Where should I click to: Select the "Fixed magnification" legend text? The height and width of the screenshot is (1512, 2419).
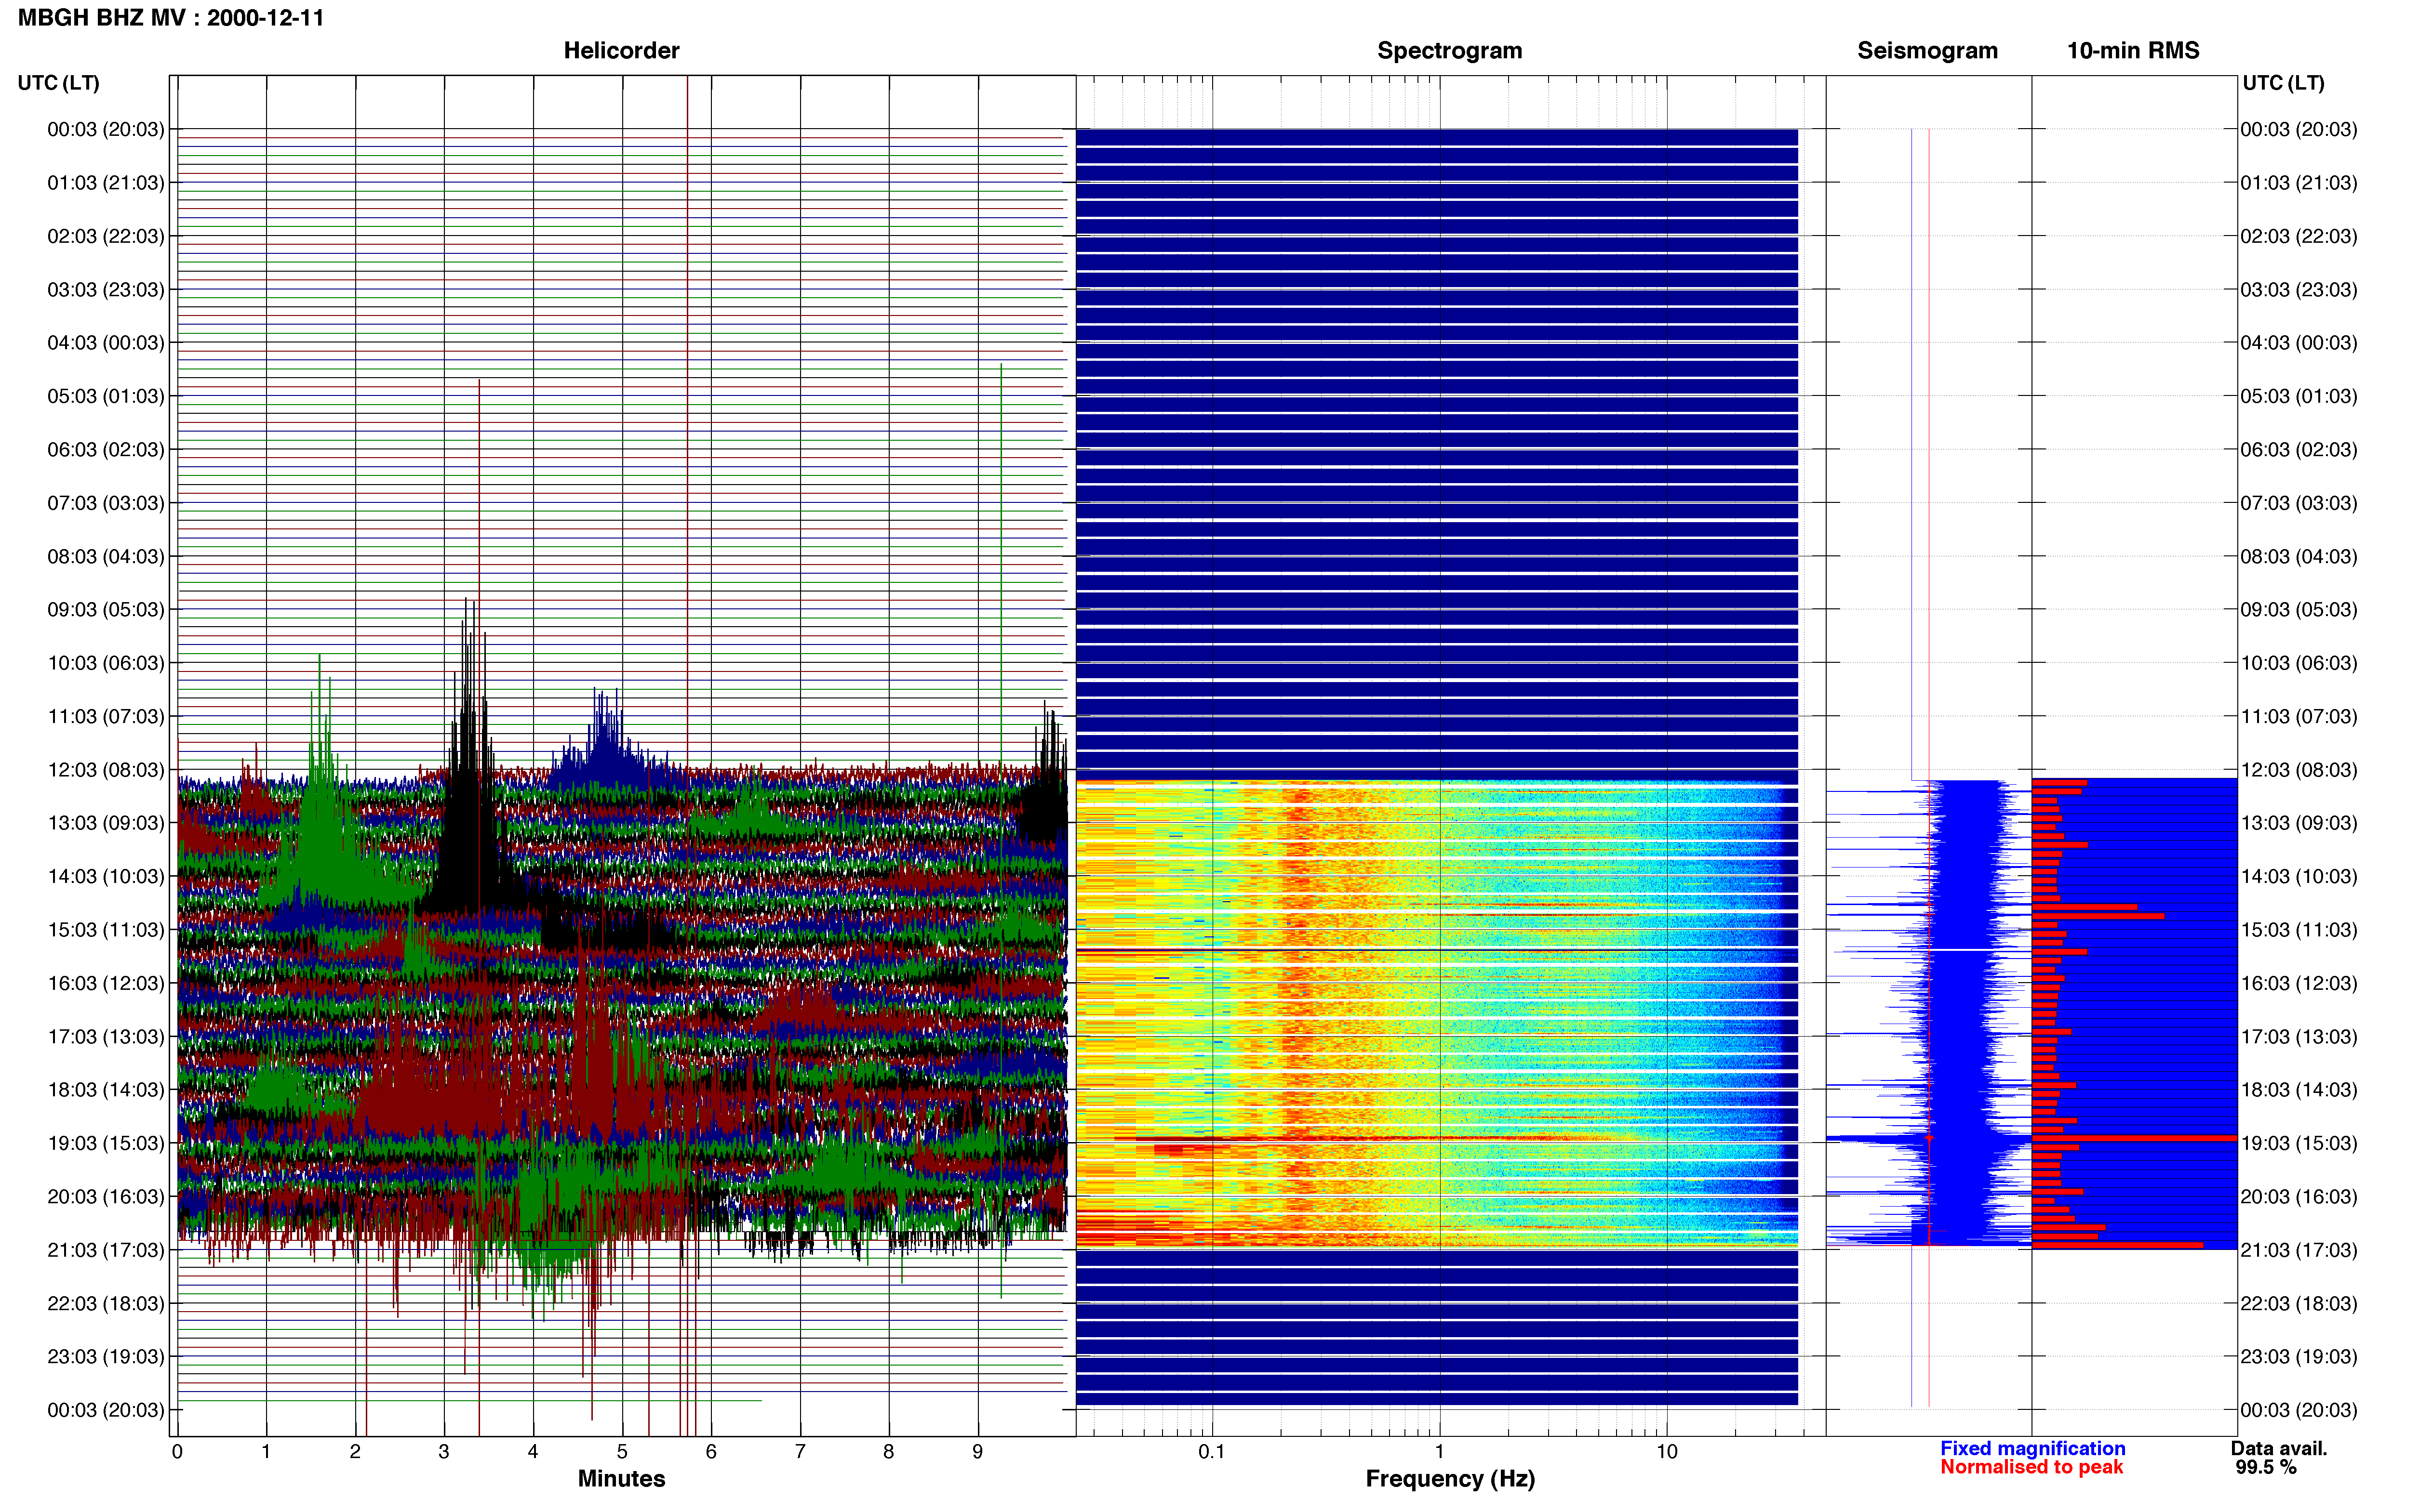point(2032,1448)
